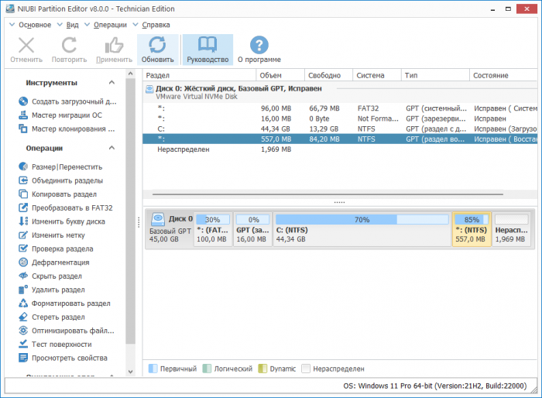Click the Отменить (undo) X icon
This screenshot has height=398, width=542.
pyautogui.click(x=26, y=46)
